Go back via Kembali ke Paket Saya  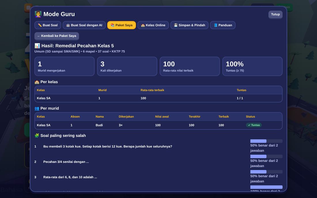[56, 36]
